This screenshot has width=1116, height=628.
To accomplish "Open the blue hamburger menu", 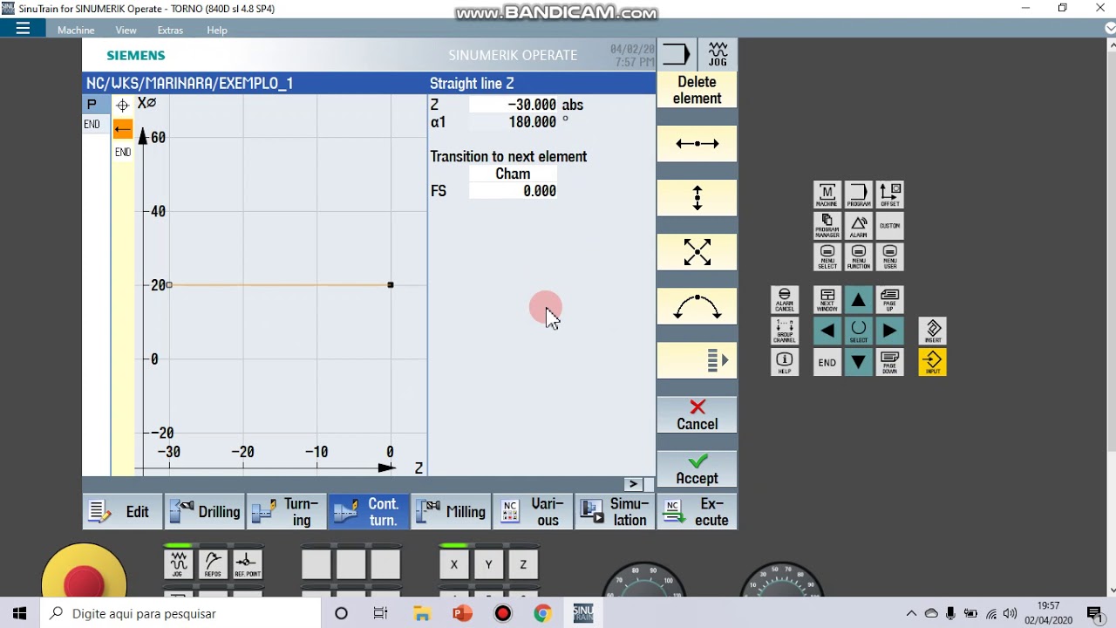I will 24,29.
